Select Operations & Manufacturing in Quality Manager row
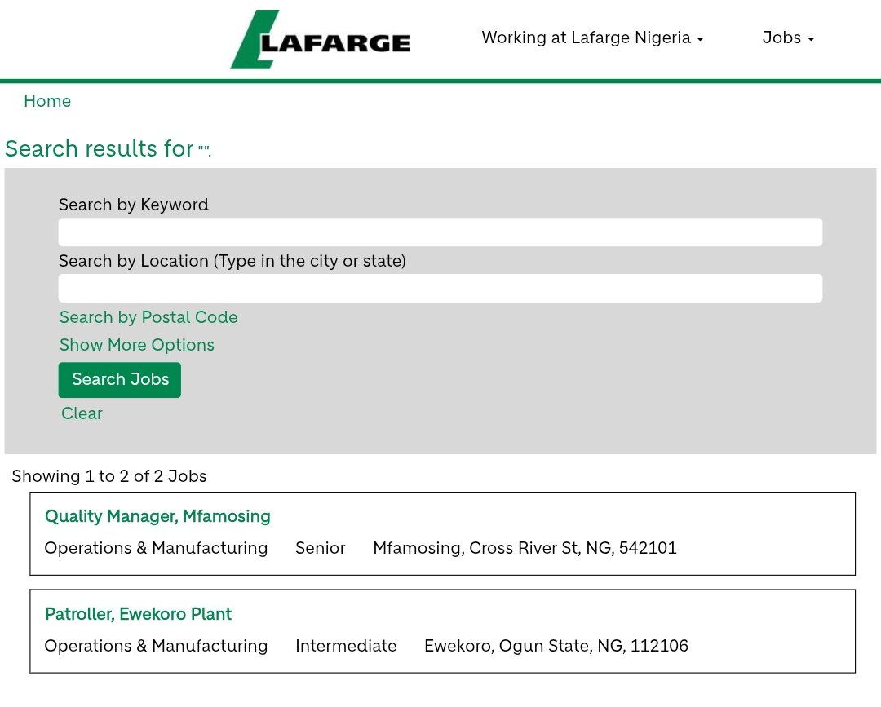The width and height of the screenshot is (881, 707). click(156, 548)
